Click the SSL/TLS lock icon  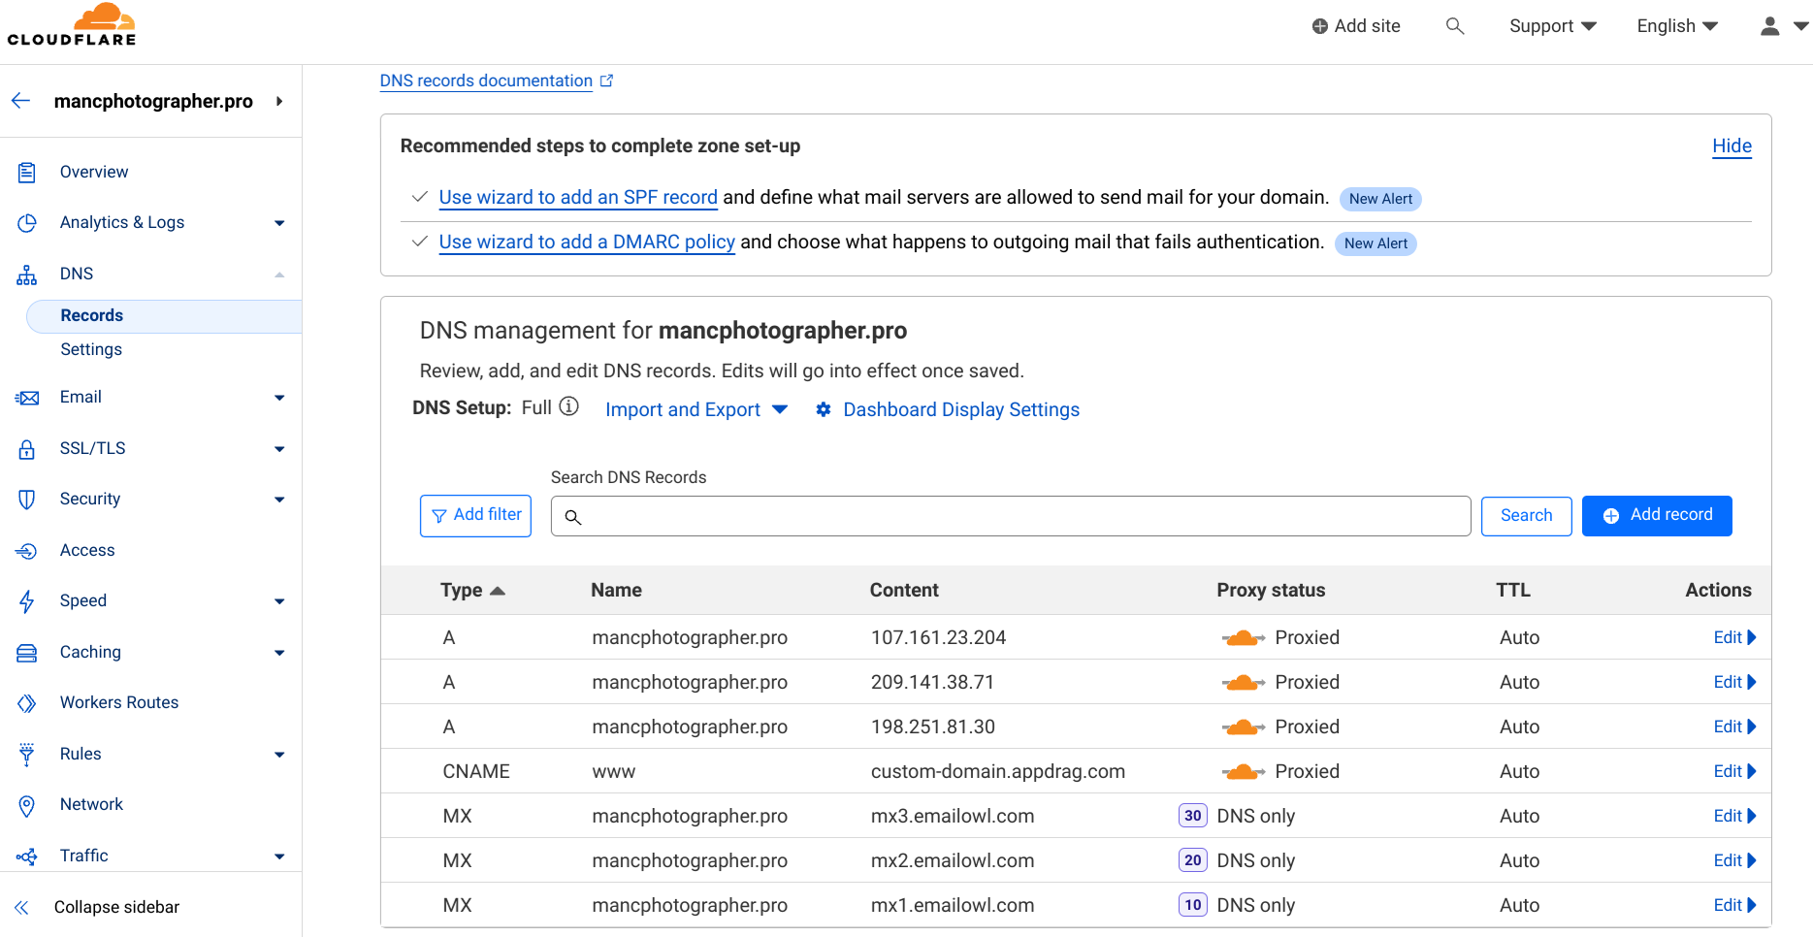[27, 449]
